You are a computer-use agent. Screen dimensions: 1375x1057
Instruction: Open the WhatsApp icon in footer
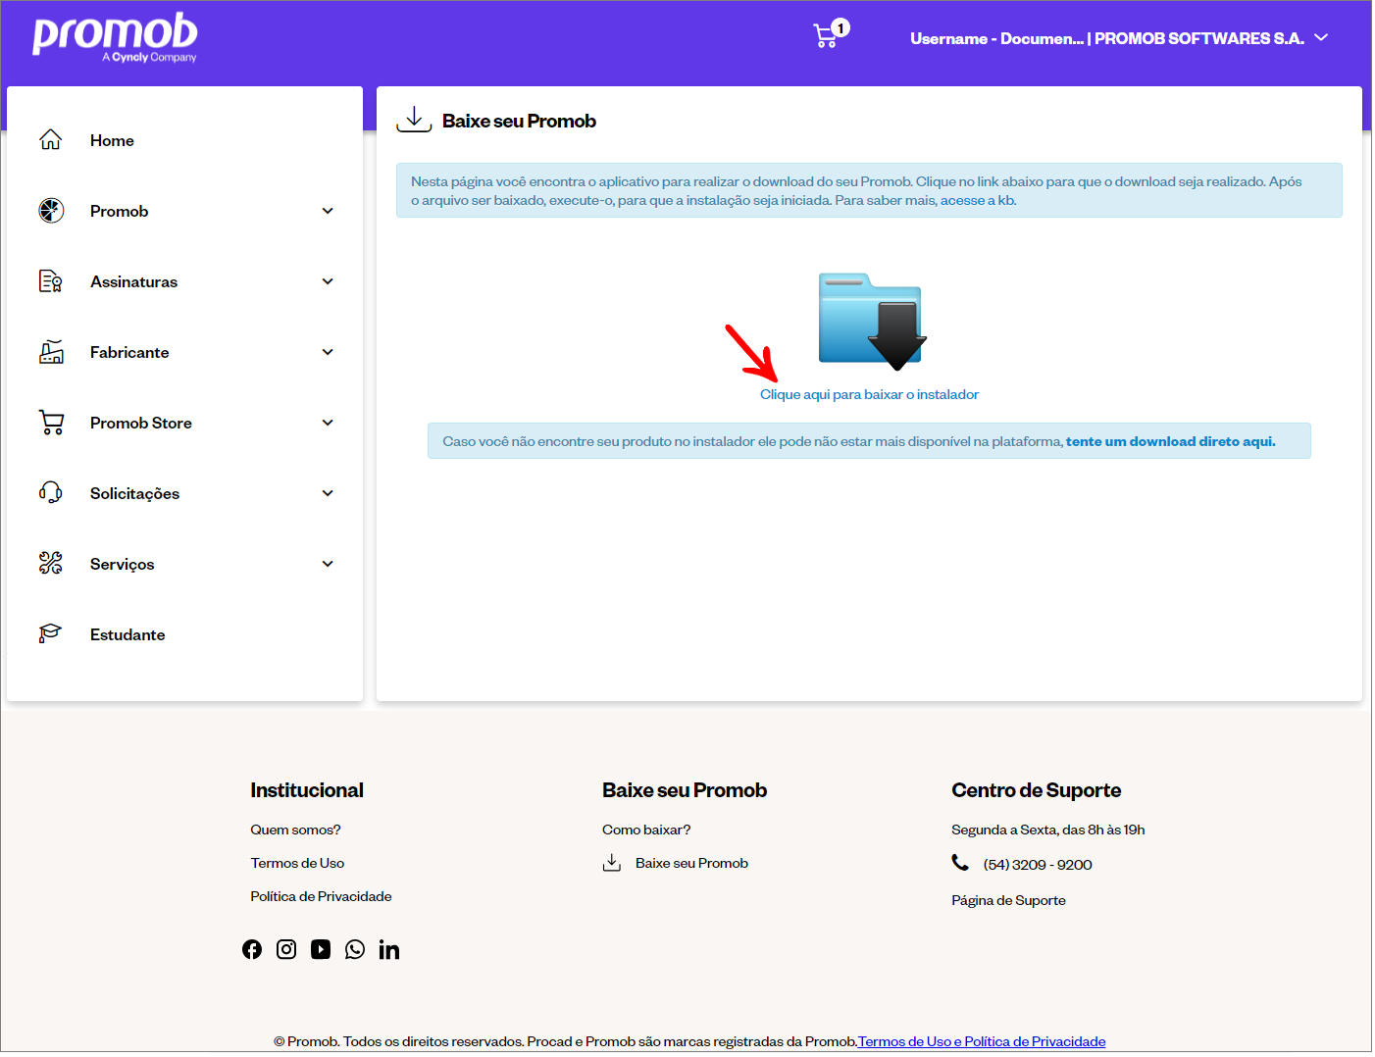[x=355, y=949]
